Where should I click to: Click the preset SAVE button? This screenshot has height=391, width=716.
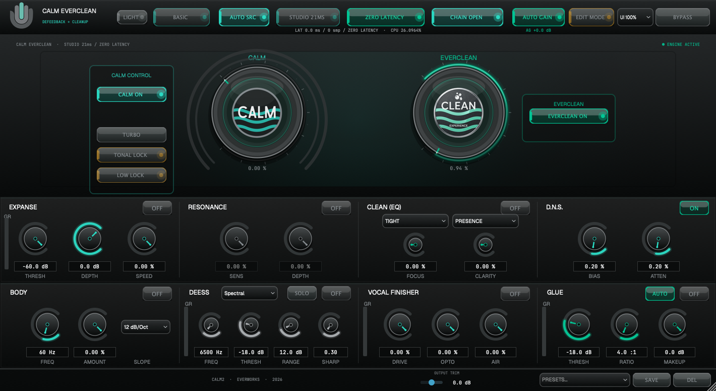(651, 380)
